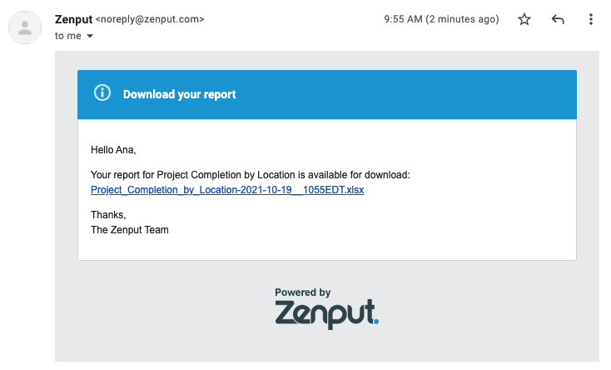
Task: Click the Zenput logo in footer
Action: (x=326, y=314)
